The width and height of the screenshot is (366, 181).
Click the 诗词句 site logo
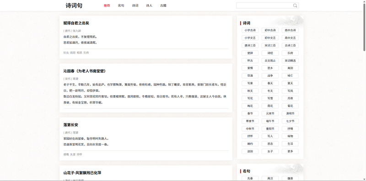point(74,5)
